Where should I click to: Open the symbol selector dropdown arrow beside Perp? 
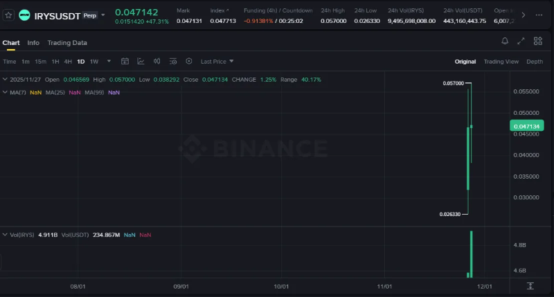[103, 15]
